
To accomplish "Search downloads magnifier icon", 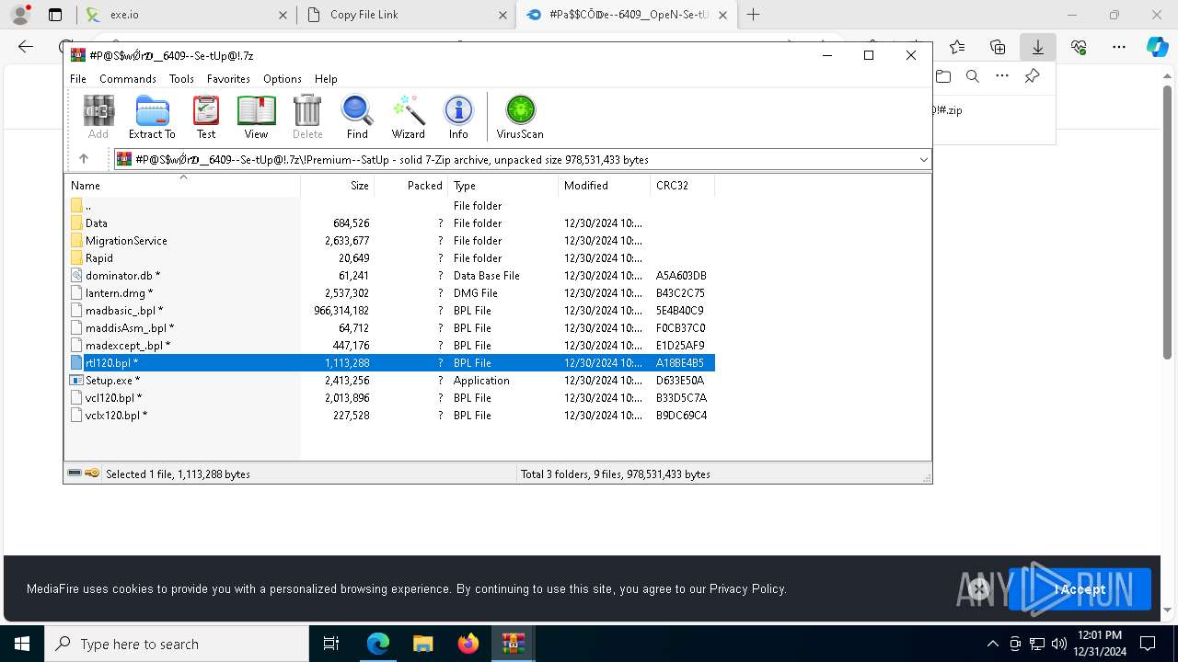I will 973,76.
